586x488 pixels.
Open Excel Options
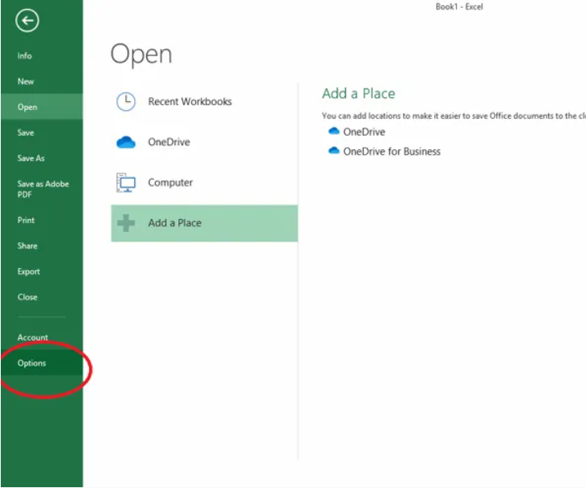(x=42, y=364)
